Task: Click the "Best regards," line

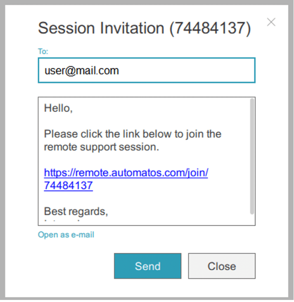Action: point(76,211)
